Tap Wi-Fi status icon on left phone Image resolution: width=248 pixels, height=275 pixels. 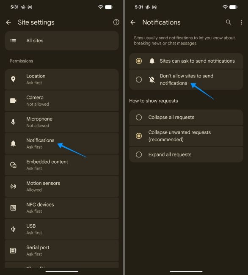click(x=100, y=7)
